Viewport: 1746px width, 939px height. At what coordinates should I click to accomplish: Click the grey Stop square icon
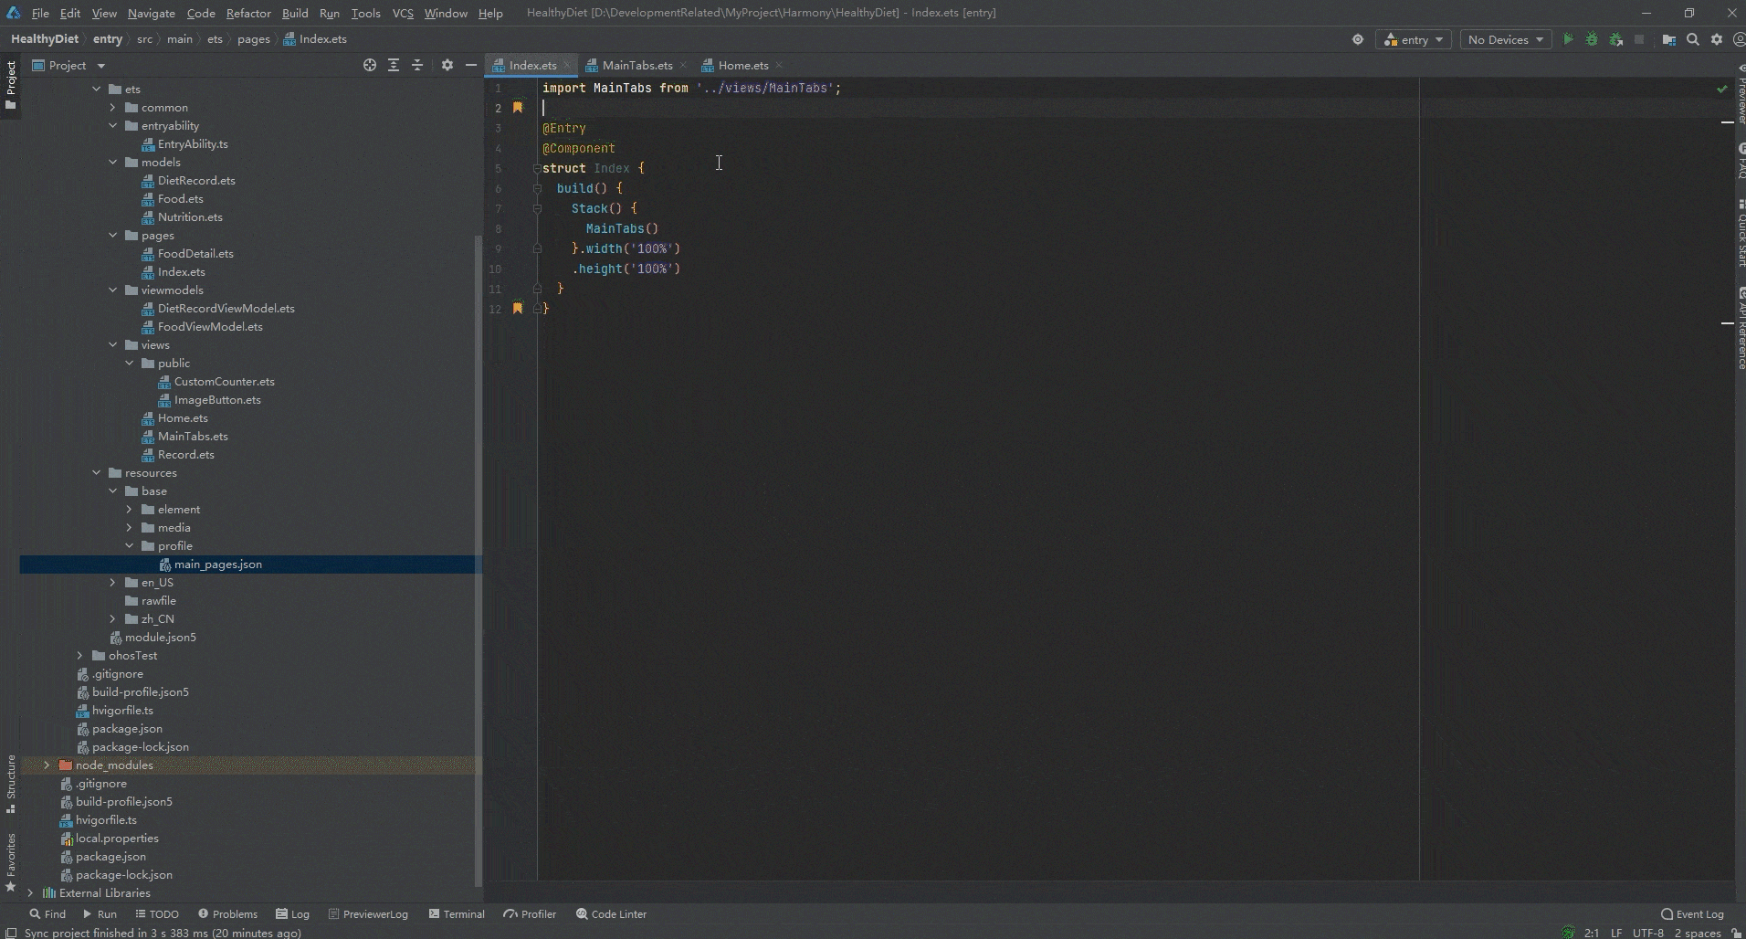(1639, 39)
